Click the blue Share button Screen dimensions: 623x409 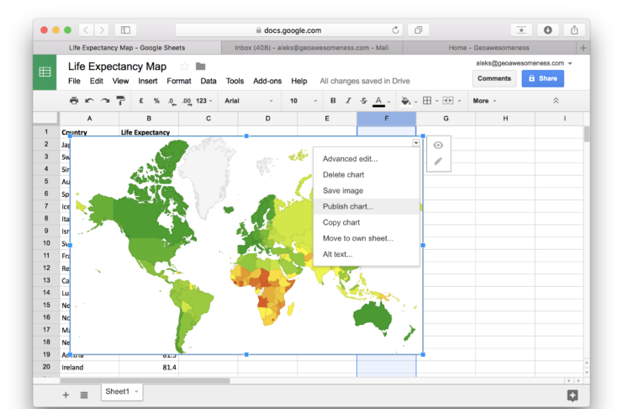pyautogui.click(x=542, y=78)
